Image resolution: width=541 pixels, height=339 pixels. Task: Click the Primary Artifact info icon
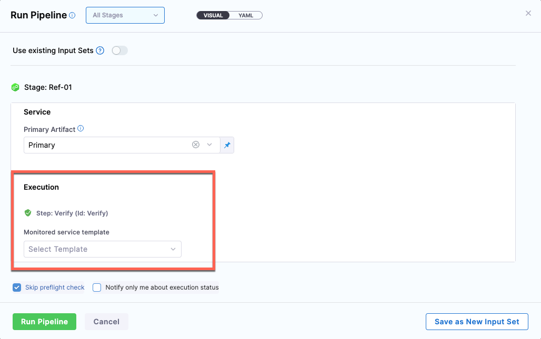click(81, 129)
